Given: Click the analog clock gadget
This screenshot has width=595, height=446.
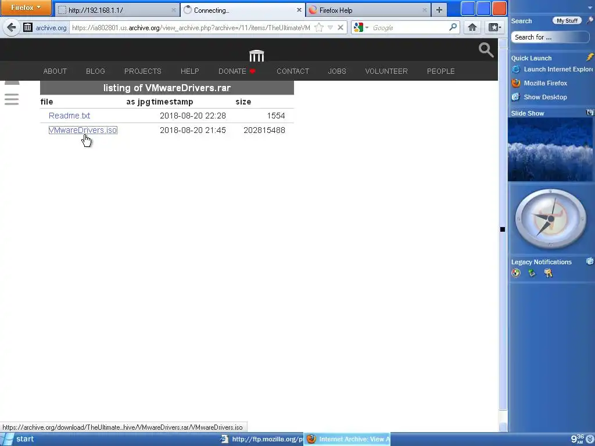Looking at the screenshot, I should tap(551, 219).
